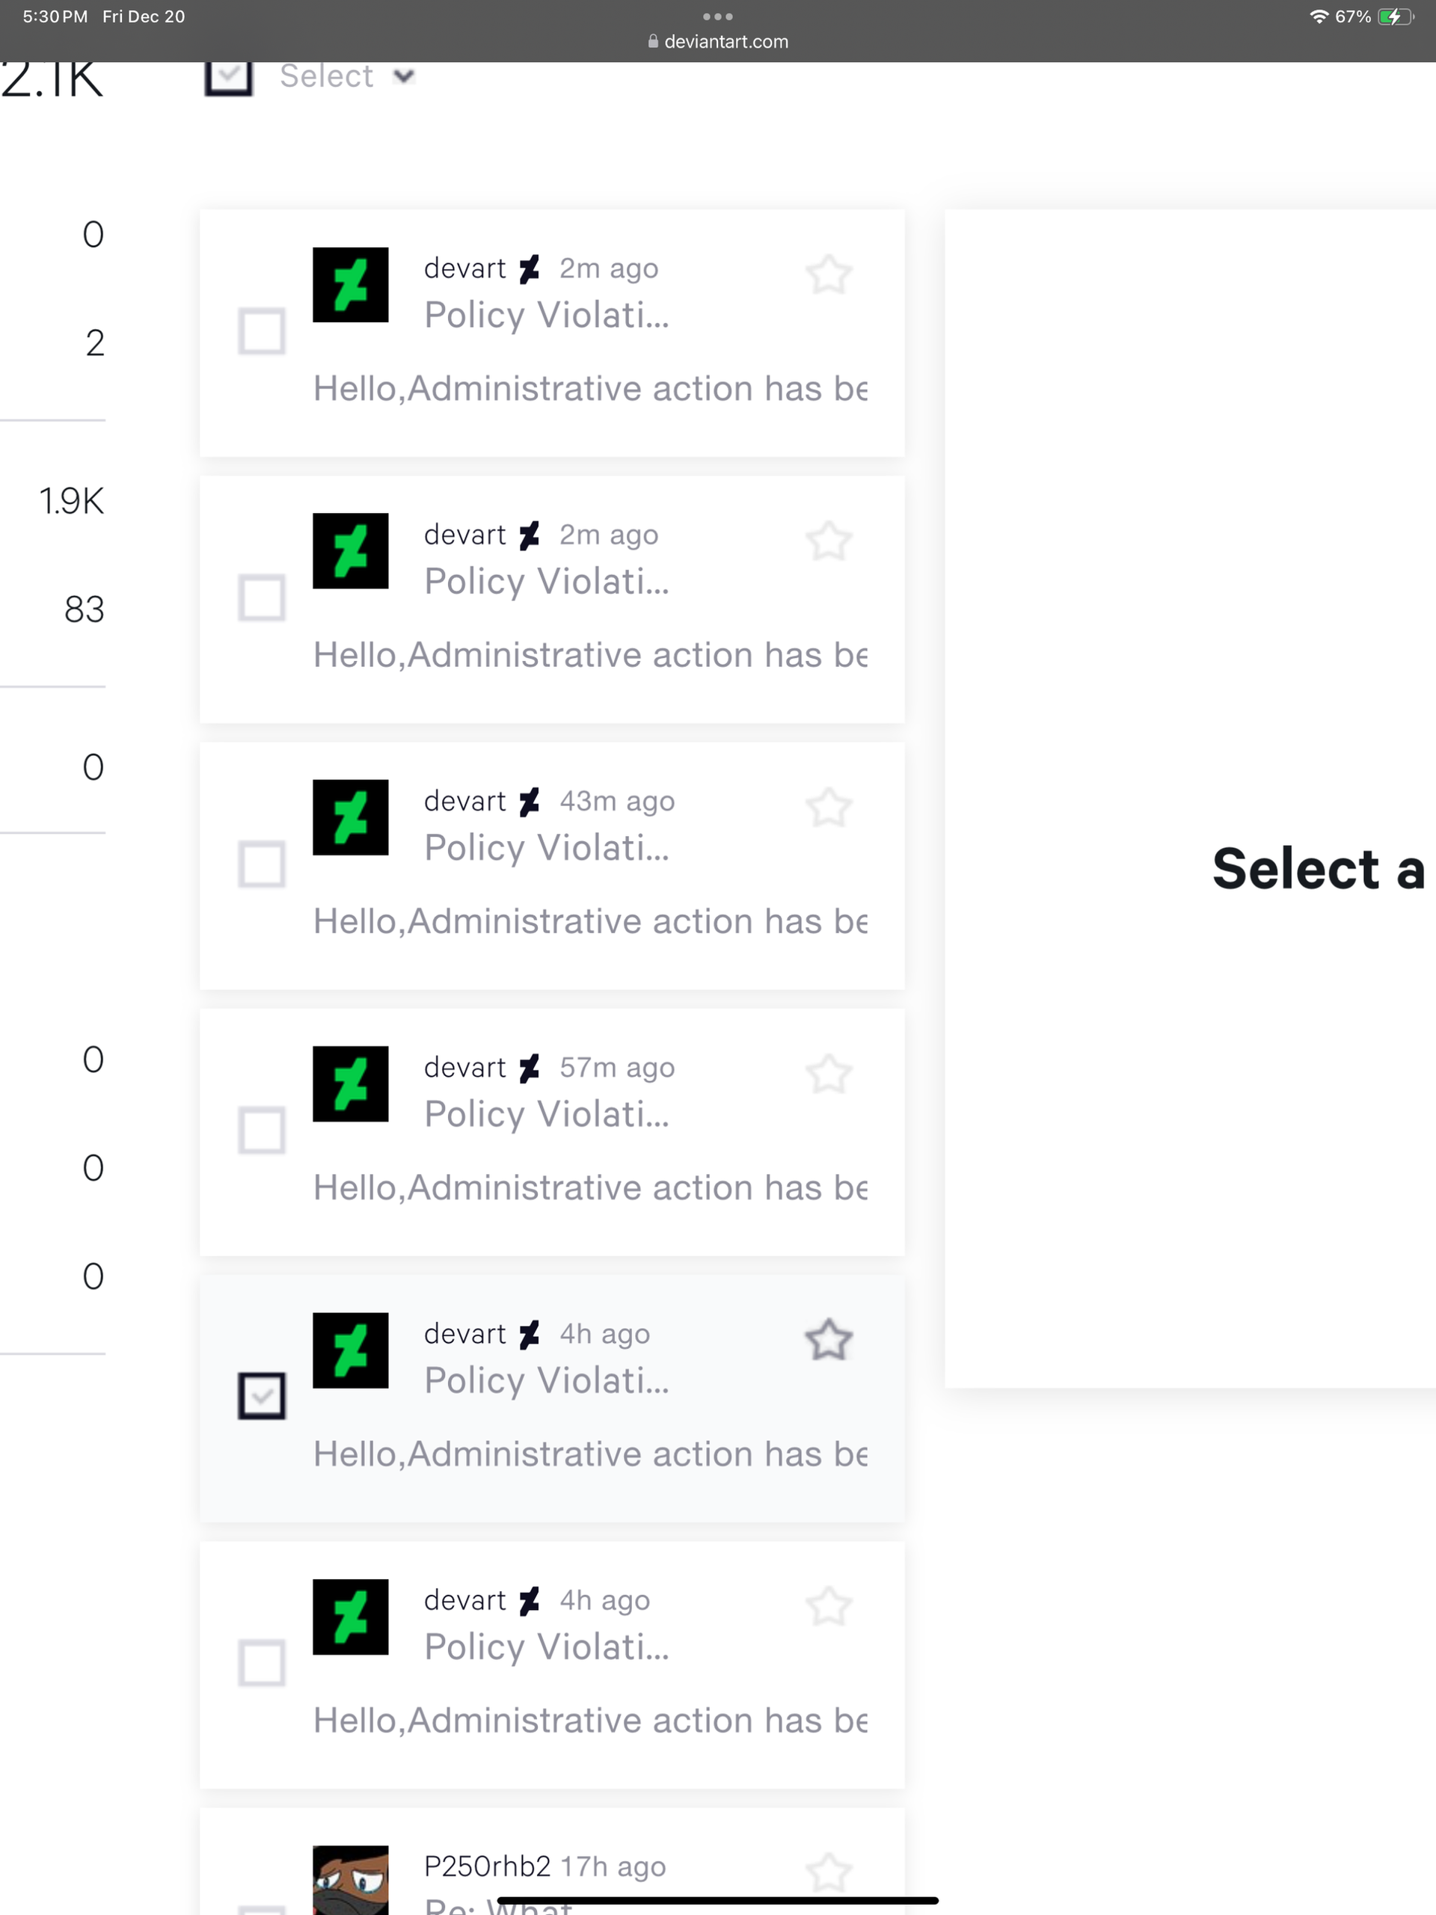Viewport: 1436px width, 1915px height.
Task: Click P250rhb2 profile avatar
Action: [351, 1881]
